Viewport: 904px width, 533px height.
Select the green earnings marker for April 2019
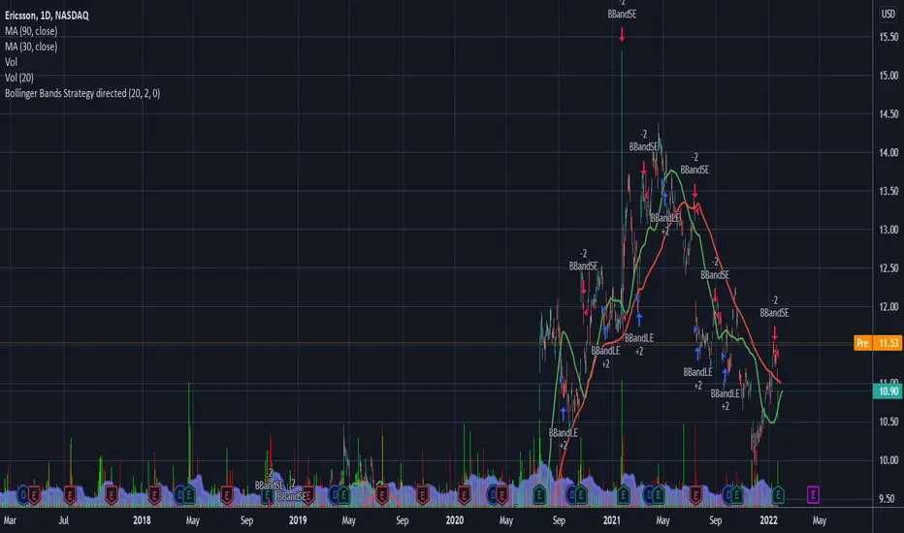(343, 494)
